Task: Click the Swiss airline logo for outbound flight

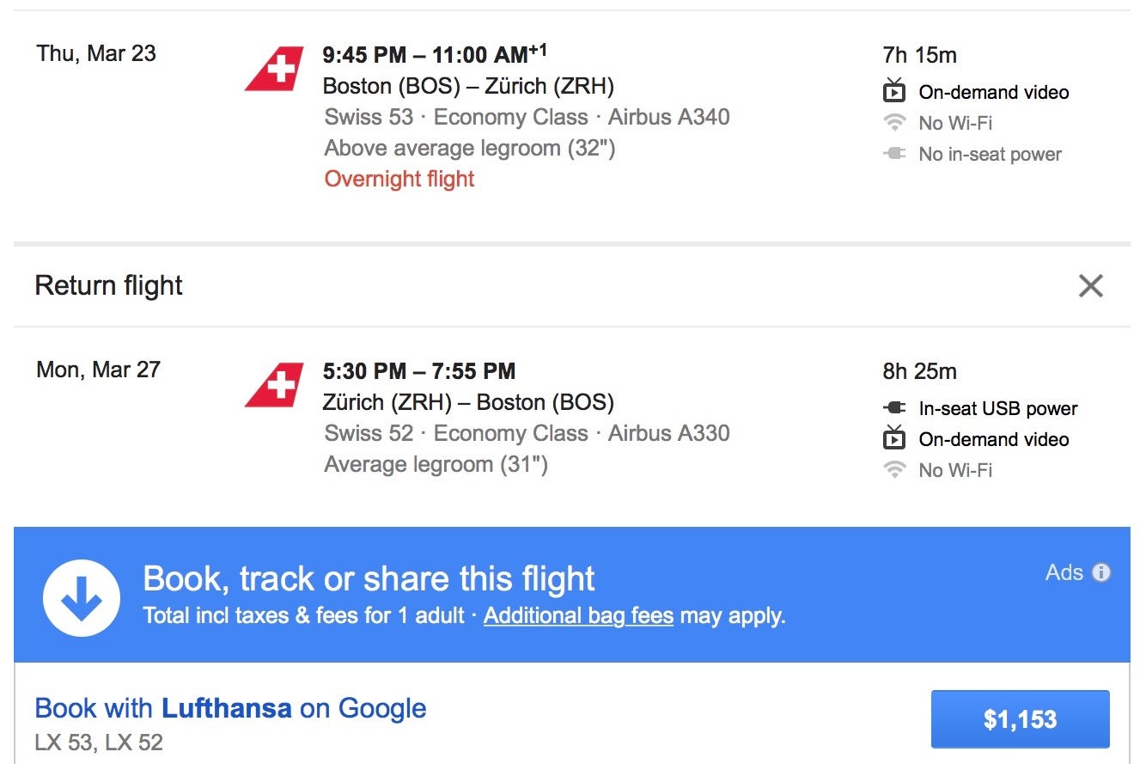Action: [x=275, y=69]
